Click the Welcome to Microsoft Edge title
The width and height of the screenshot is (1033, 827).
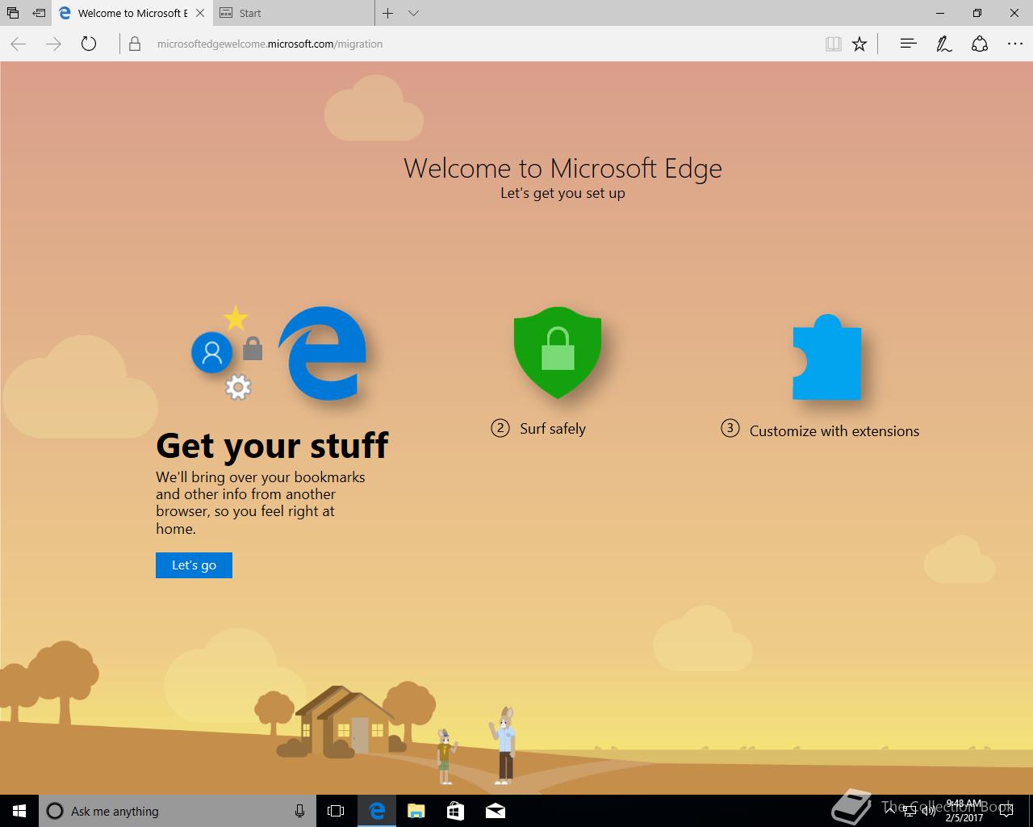[x=563, y=168]
